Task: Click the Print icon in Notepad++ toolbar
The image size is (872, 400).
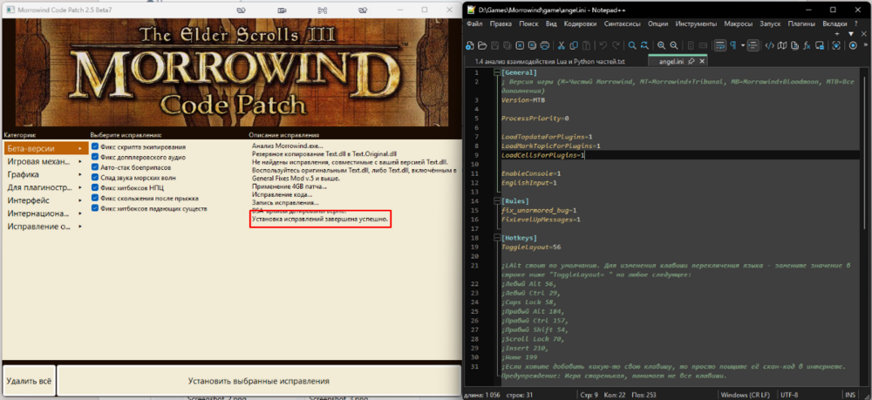Action: tap(545, 45)
